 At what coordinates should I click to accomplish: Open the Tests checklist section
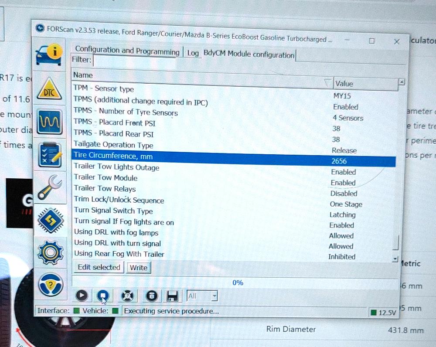tap(50, 155)
